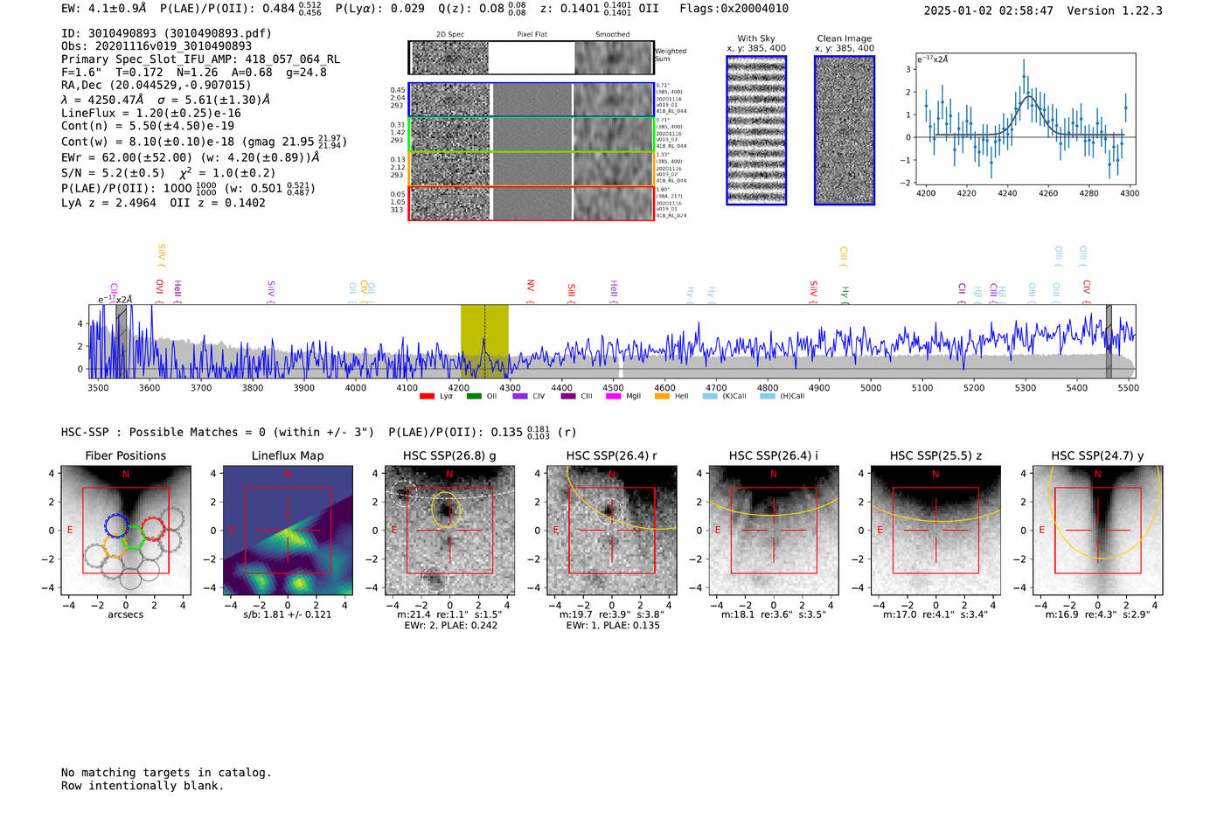Click the 'Smoothed' column header

tap(613, 34)
